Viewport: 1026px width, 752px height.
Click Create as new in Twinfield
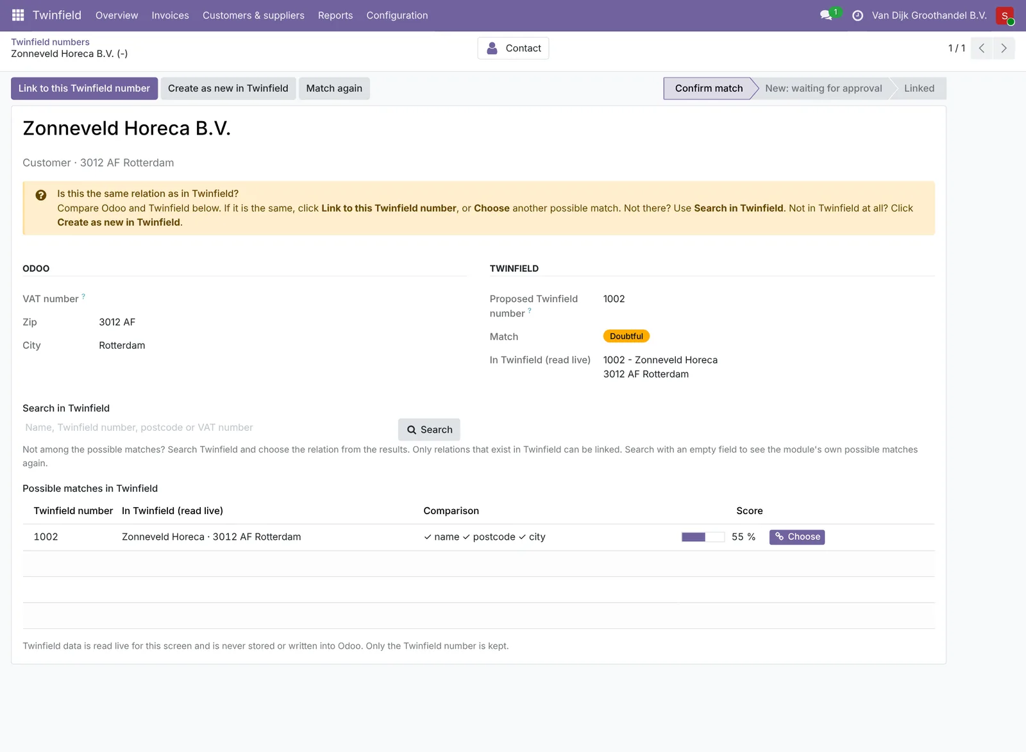tap(228, 88)
